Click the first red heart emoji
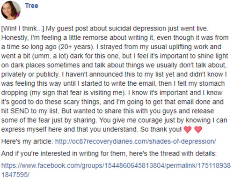The image size is (234, 185). pyautogui.click(x=188, y=130)
